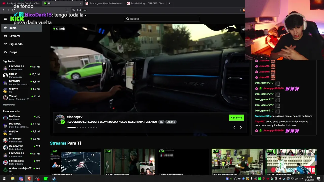Screen dimensions: 324x182
Task: Switch ESP keyboard language indicator
Action: point(301,179)
